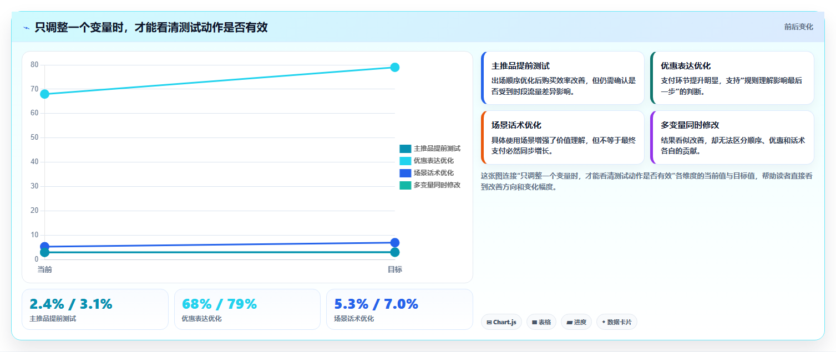Click the 场景话术优化 data point at 目标

(x=395, y=242)
